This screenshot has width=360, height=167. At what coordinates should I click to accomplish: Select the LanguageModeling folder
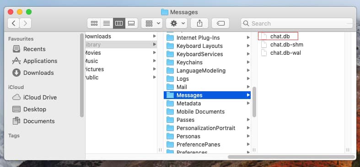(x=207, y=71)
